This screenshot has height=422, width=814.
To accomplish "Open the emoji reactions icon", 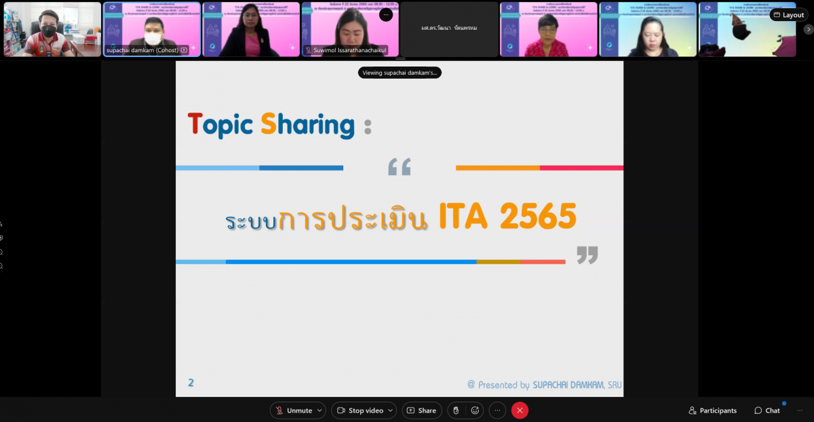I will coord(475,410).
